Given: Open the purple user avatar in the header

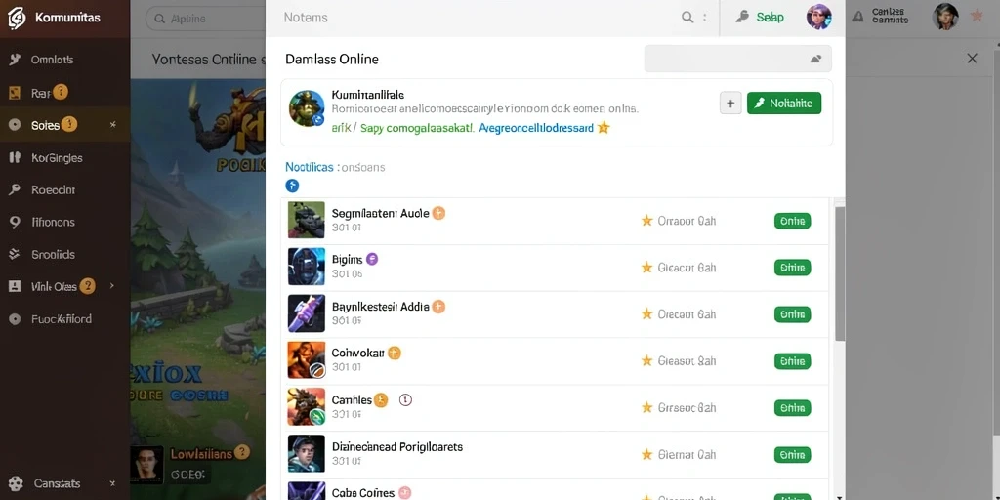Looking at the screenshot, I should point(819,18).
